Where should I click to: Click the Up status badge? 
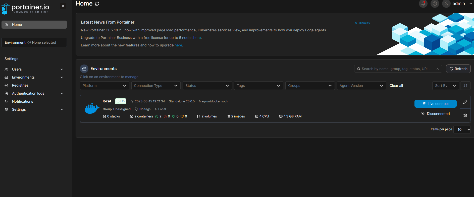pyautogui.click(x=121, y=101)
